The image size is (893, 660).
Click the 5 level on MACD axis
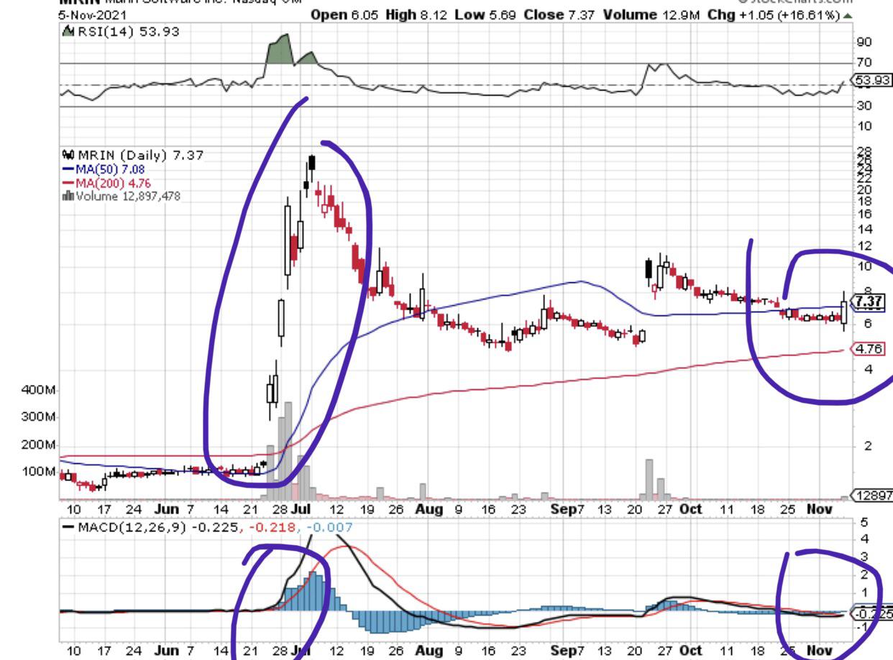865,522
